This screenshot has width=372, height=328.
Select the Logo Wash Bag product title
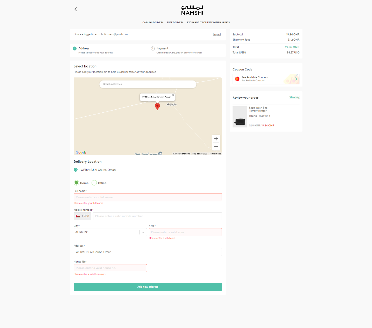tap(258, 108)
